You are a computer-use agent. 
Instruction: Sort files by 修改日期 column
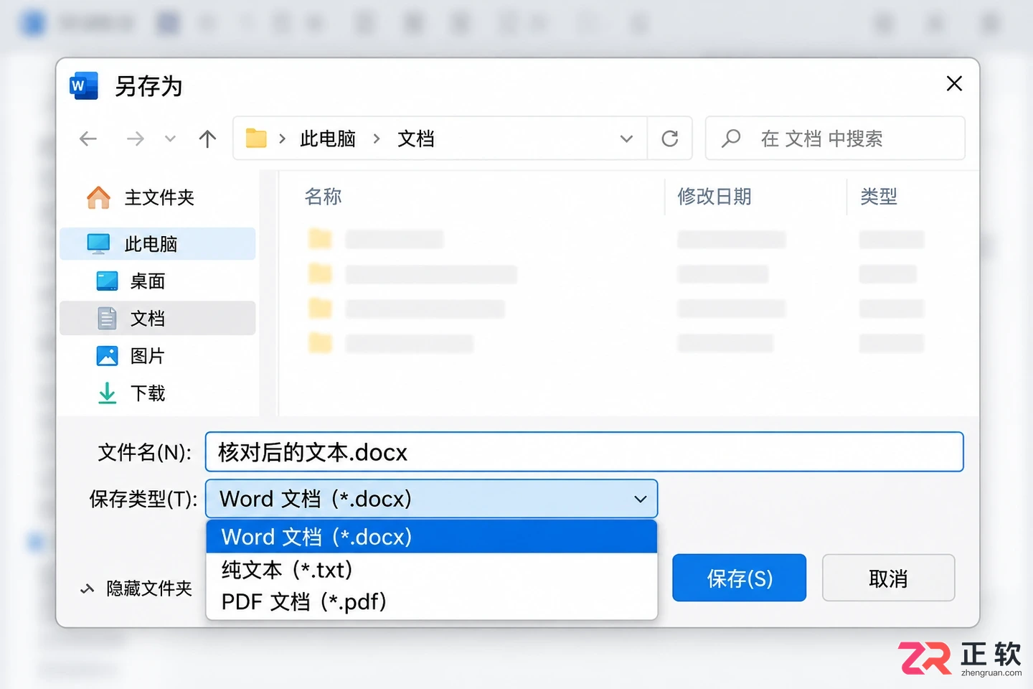click(714, 197)
